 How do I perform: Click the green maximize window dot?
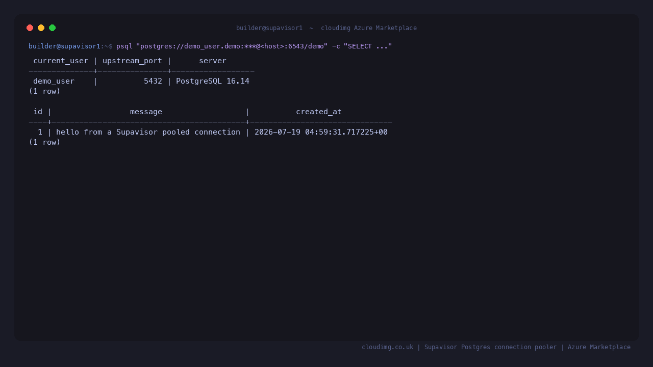pyautogui.click(x=53, y=28)
